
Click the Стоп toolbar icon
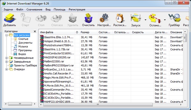pyautogui.click(x=41, y=18)
